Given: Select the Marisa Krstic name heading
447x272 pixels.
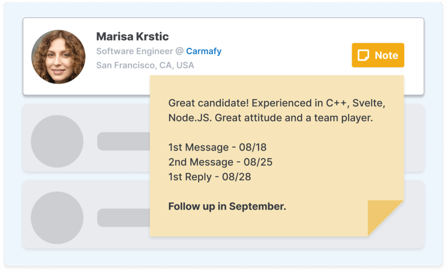Looking at the screenshot, I should (x=132, y=36).
